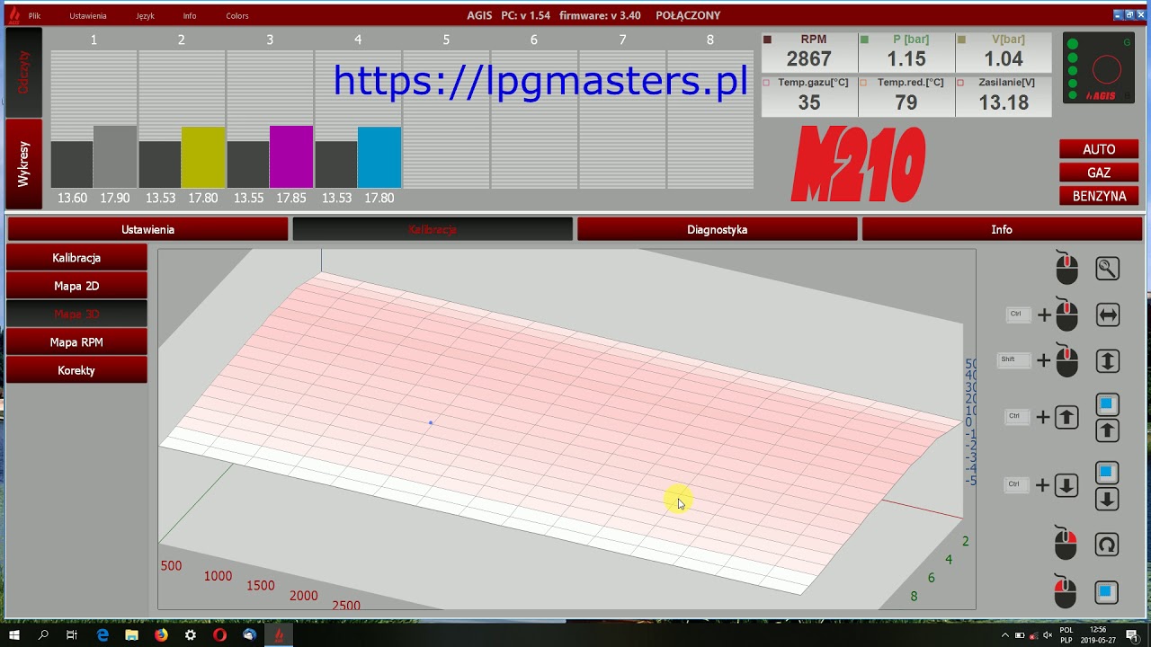Click blue square icon beside bottom mouse

pyautogui.click(x=1107, y=592)
